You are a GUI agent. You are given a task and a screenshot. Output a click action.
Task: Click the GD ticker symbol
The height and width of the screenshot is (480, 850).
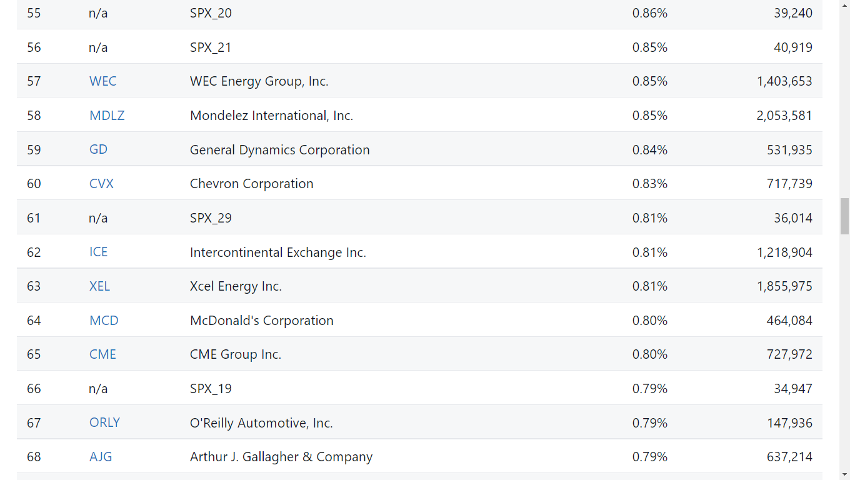(x=98, y=149)
